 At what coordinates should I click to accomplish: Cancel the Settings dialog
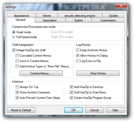pos(94,110)
